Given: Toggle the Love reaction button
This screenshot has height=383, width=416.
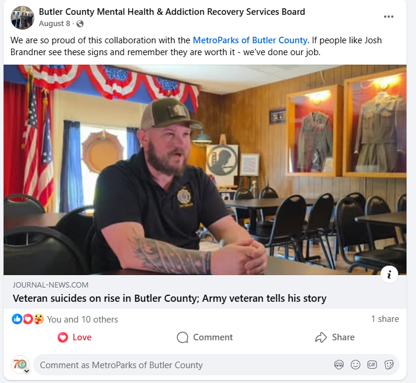Looking at the screenshot, I should point(75,337).
